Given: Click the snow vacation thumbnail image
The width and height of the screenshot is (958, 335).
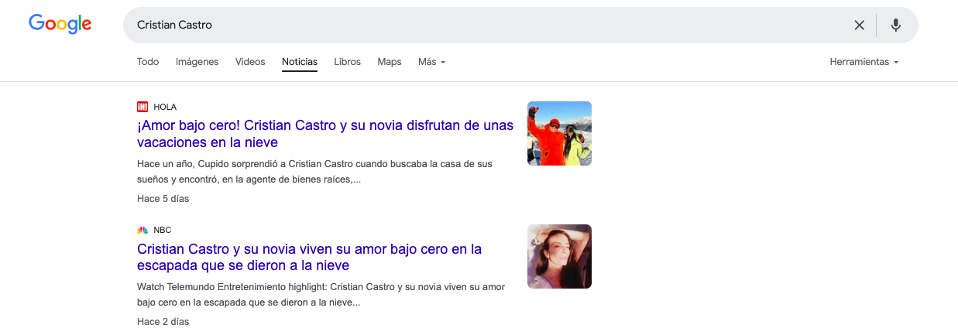Looking at the screenshot, I should (x=559, y=133).
